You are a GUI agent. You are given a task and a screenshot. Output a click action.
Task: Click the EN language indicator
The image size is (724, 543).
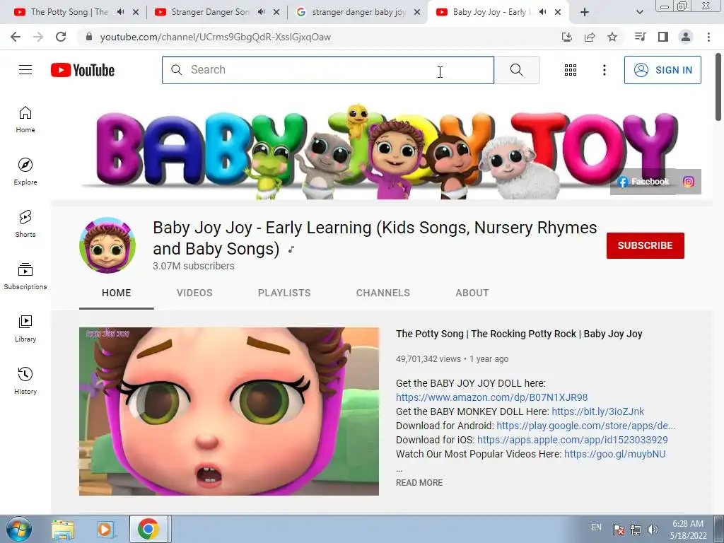[x=596, y=527]
